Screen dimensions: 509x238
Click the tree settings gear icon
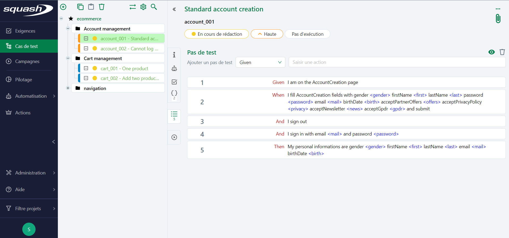[143, 7]
